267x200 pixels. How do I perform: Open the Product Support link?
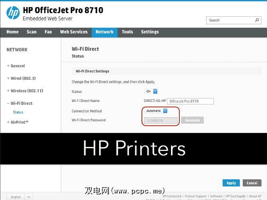click(x=196, y=196)
